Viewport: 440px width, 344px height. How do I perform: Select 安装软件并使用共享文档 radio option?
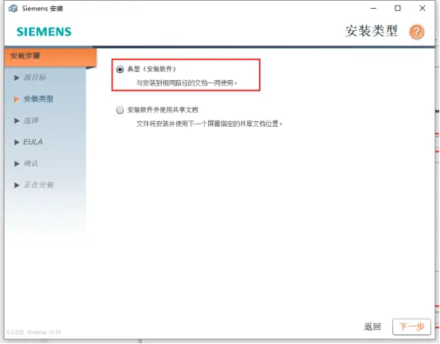(x=120, y=110)
